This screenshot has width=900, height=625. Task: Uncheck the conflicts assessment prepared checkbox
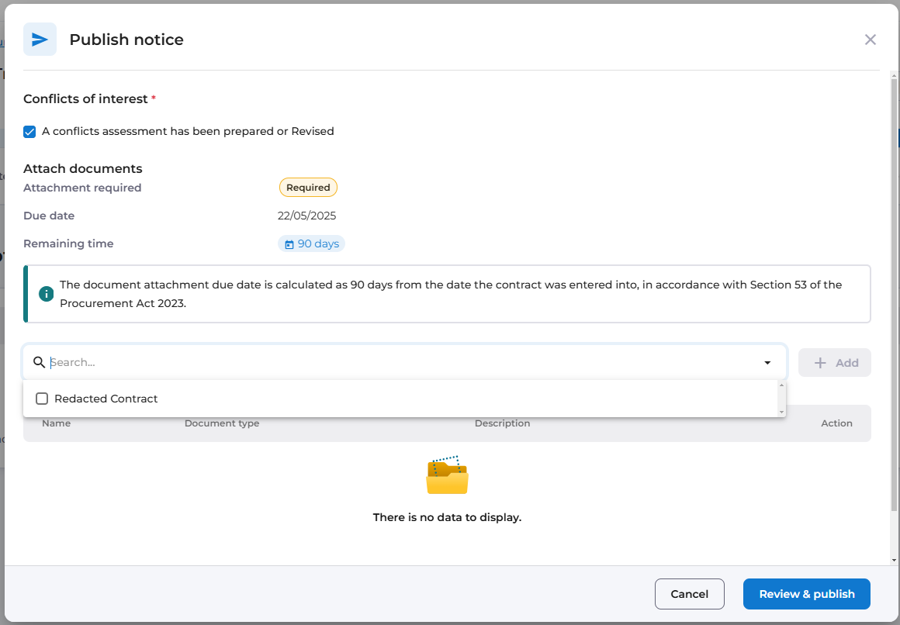[29, 132]
